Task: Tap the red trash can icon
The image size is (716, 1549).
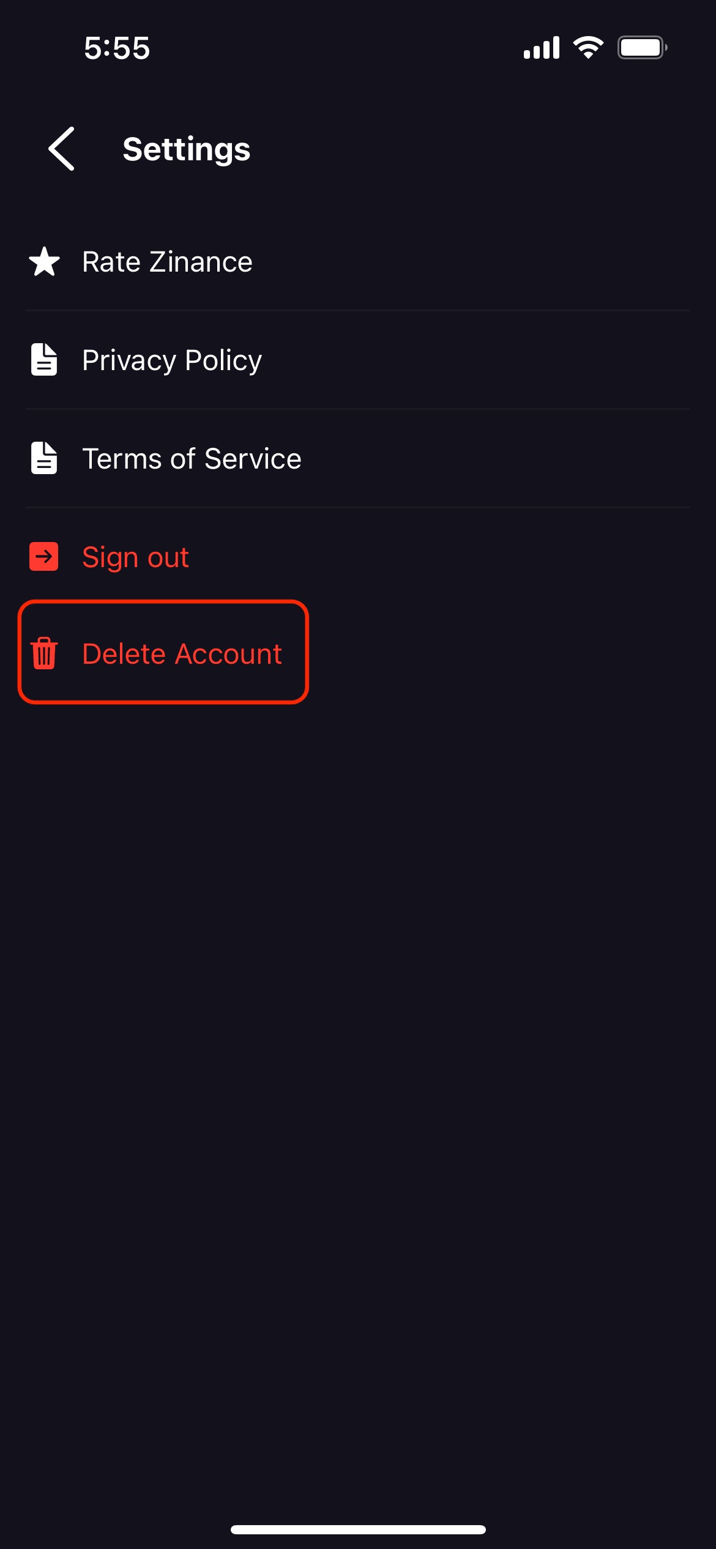Action: (x=44, y=653)
